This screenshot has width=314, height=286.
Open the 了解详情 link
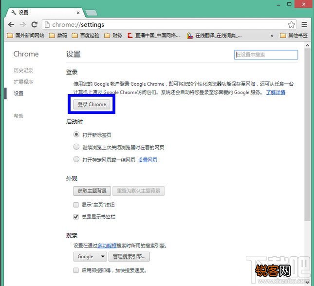coord(276,93)
